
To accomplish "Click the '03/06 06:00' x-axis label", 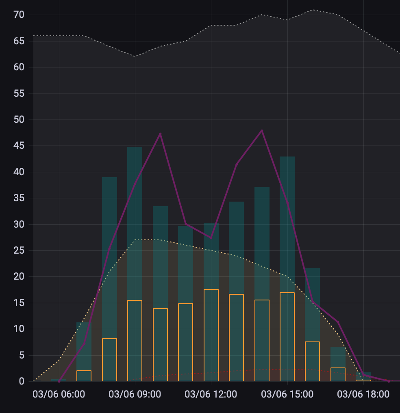I will coord(59,394).
